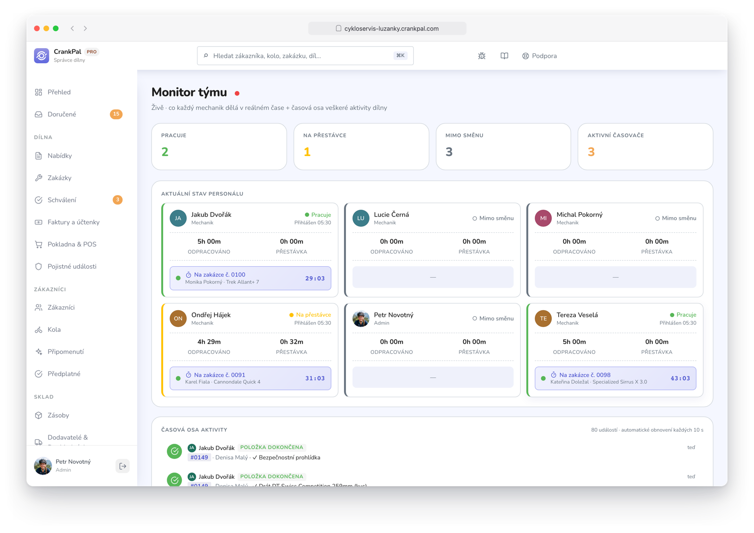This screenshot has width=754, height=533.
Task: Click Lucie Černá's Mimo směnu status
Action: [x=493, y=218]
